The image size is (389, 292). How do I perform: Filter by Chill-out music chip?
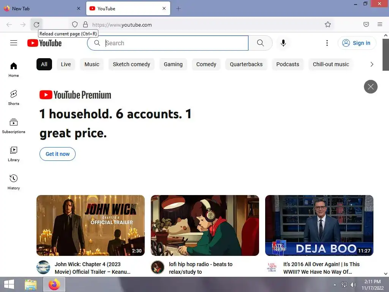331,64
